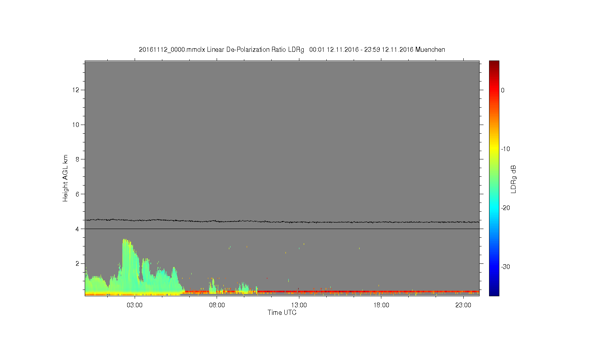Screen dimensions: 594x356
Task: Click the 'Height AGL km' y-axis label
Action: 65,178
